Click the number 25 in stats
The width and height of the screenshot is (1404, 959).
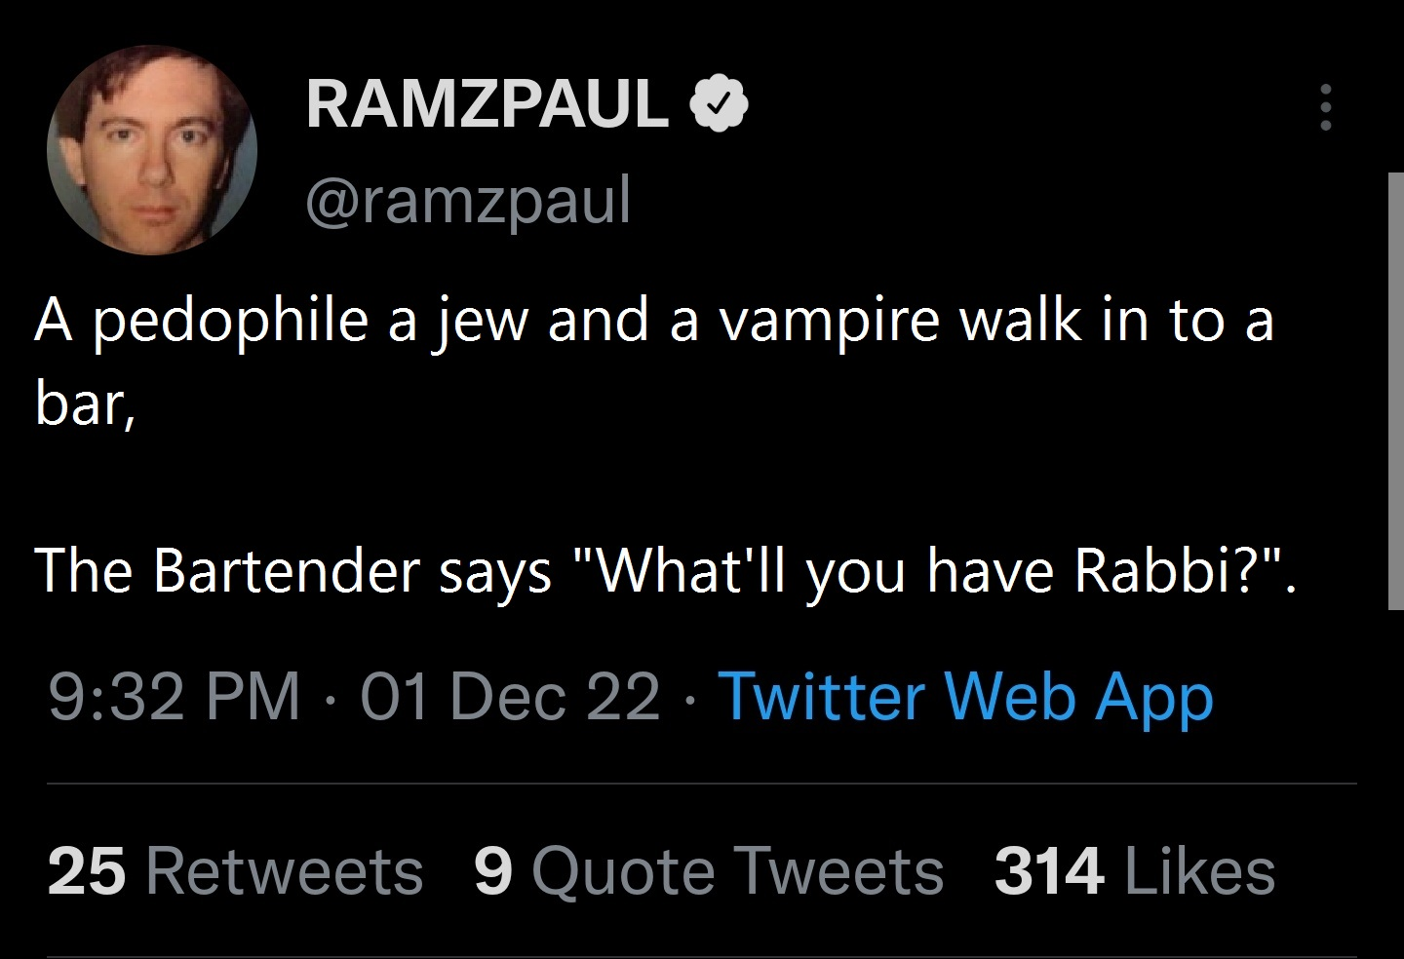click(86, 870)
